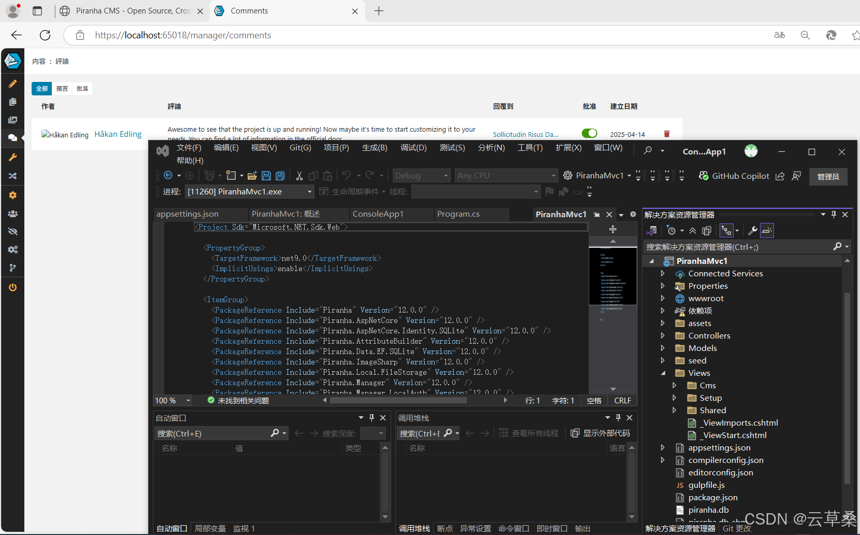Click the 管理员 button in Visual Studio
The width and height of the screenshot is (860, 535).
(828, 177)
